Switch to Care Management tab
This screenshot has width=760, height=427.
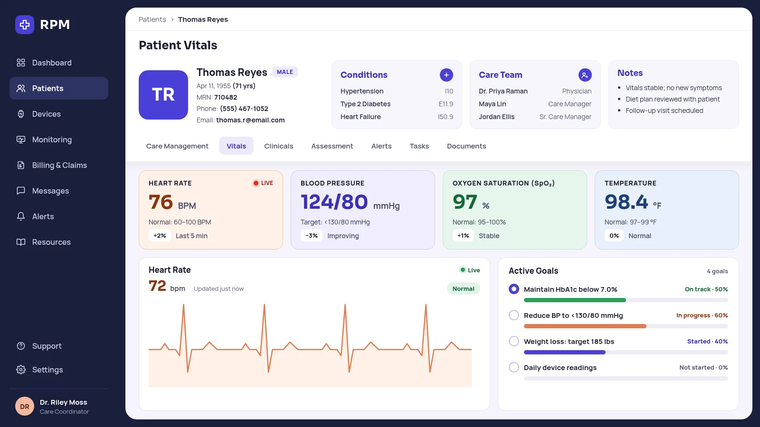(x=177, y=146)
